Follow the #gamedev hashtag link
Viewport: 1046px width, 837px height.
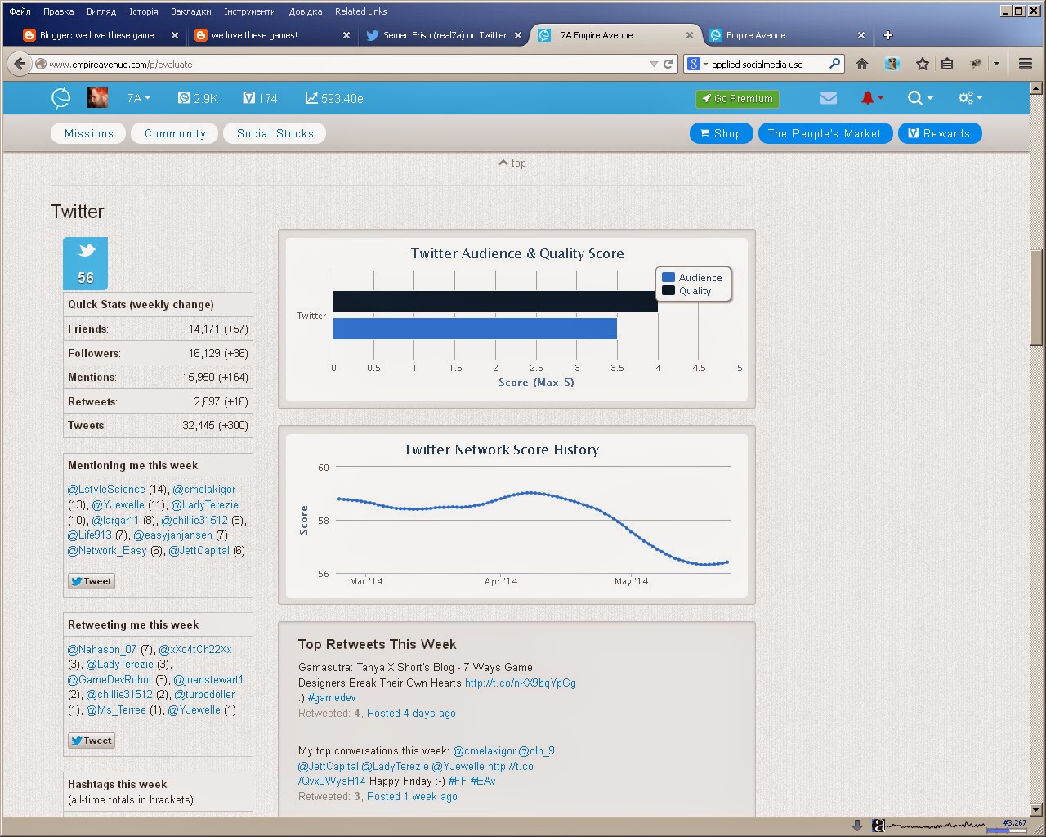(332, 698)
